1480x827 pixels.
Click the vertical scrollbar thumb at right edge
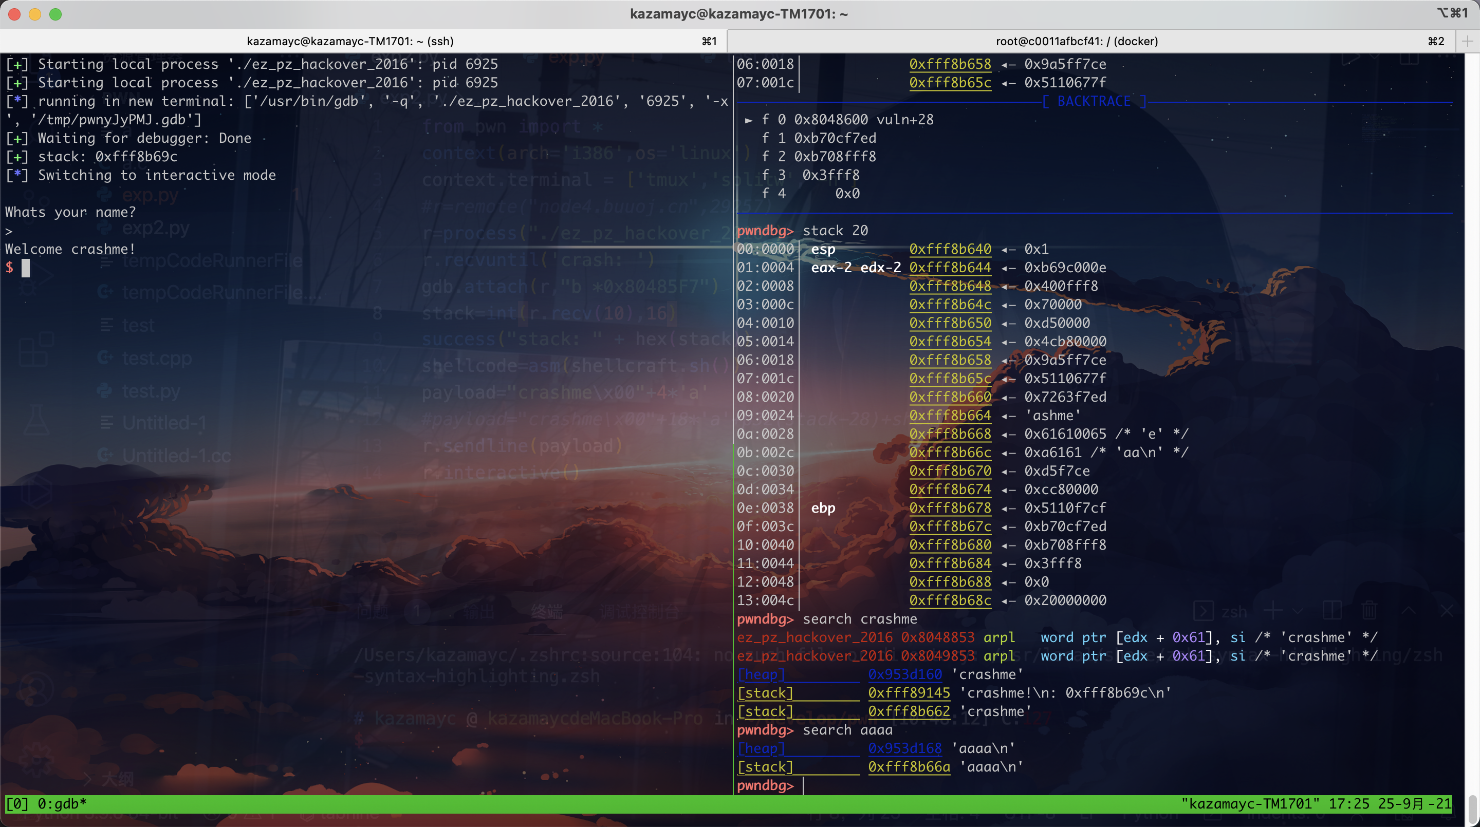pos(1472,809)
